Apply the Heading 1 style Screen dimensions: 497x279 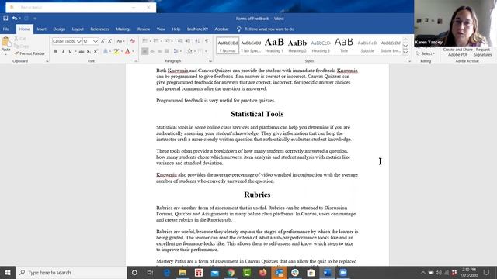(274, 45)
